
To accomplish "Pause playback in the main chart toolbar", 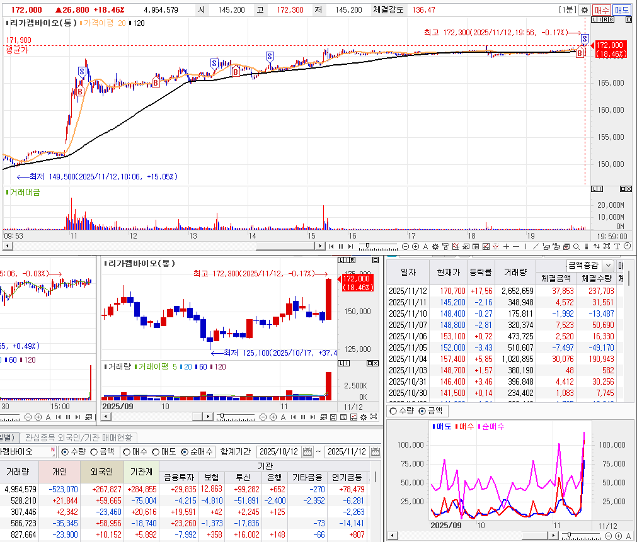I will point(341,246).
